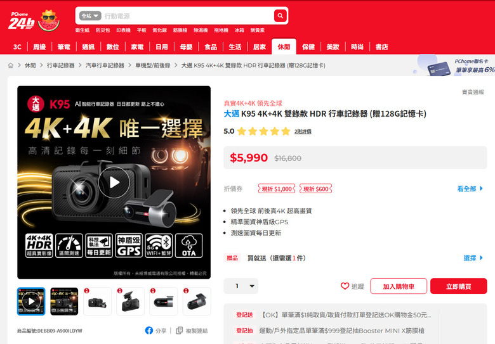Image resolution: width=495 pixels, height=344 pixels.
Task: Select the third thumbnail with both cameras
Action: click(x=97, y=302)
